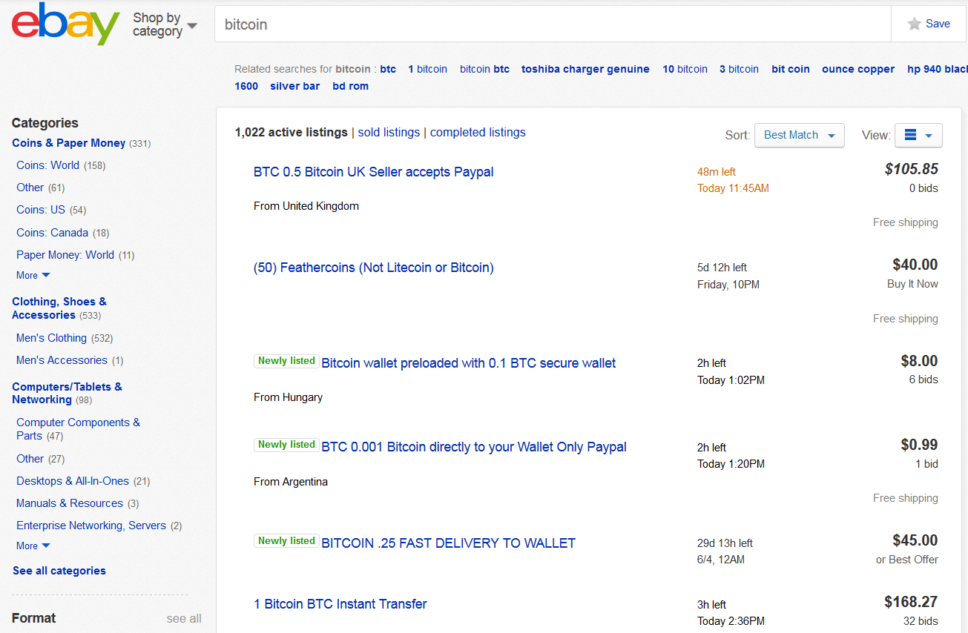Image resolution: width=968 pixels, height=633 pixels.
Task: Filter by Men's Clothing category
Action: (x=51, y=338)
